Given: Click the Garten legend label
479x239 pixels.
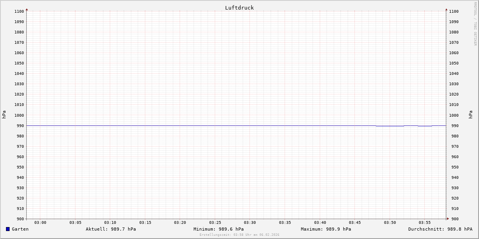Looking at the screenshot, I should point(20,229).
